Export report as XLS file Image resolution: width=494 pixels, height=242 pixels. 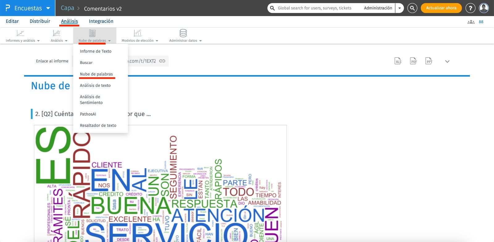(398, 61)
